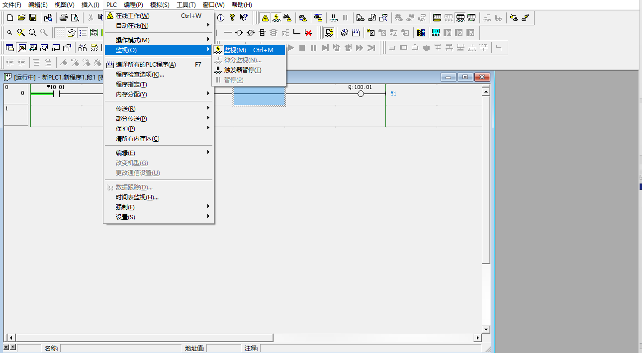Insert a new coil from the toolbar
Image resolution: width=642 pixels, height=353 pixels.
[x=239, y=33]
